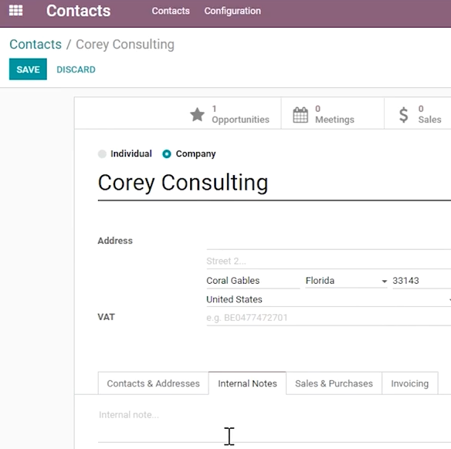Screen dimensions: 451x449
Task: Switch to Sales & Purchases tab
Action: tap(334, 383)
